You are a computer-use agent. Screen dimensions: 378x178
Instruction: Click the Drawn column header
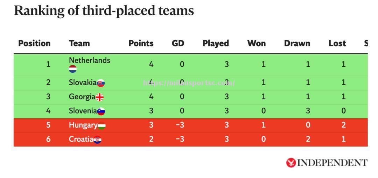click(297, 43)
